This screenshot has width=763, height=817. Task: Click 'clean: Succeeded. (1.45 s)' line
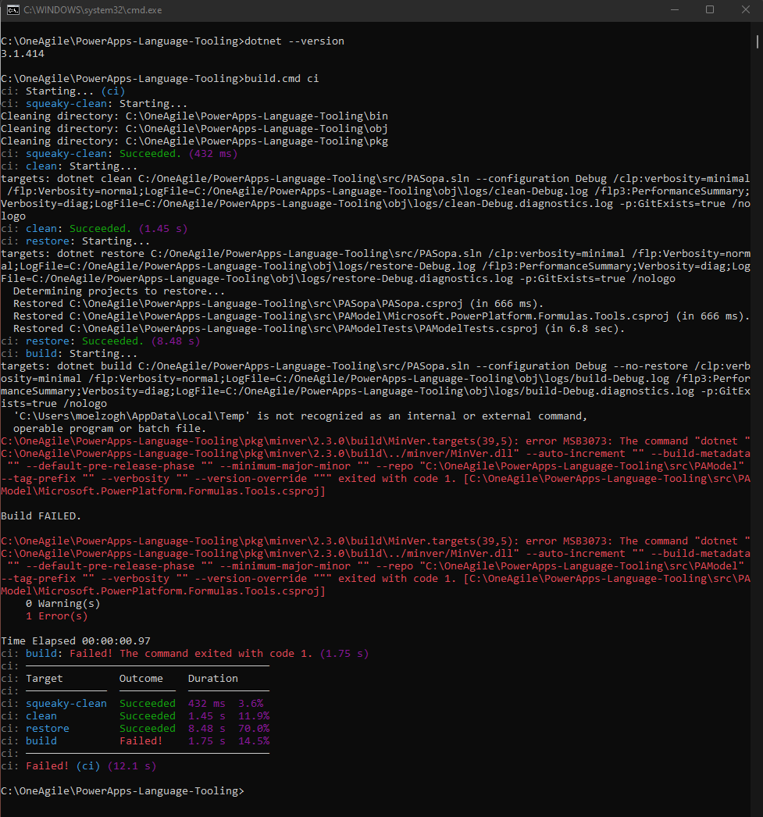[94, 229]
